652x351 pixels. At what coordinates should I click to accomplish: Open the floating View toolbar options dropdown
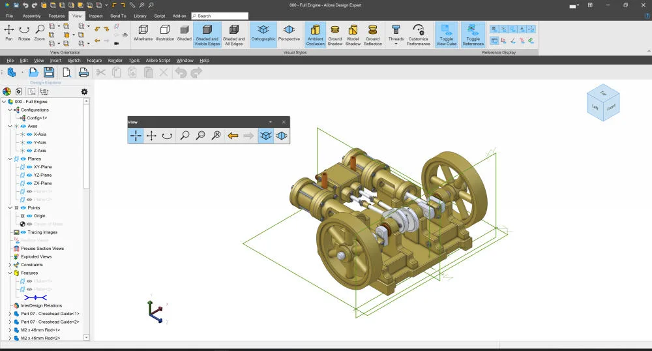point(271,122)
